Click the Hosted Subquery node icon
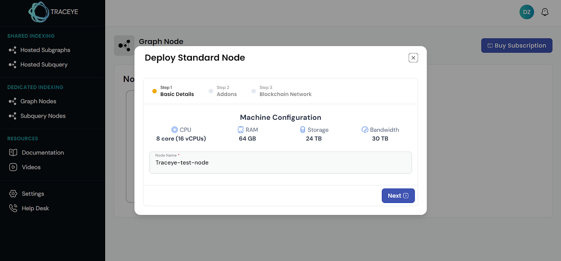 click(x=13, y=65)
